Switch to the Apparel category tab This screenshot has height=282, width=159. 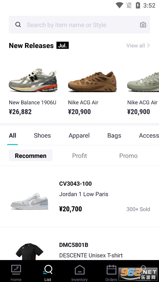[79, 136]
